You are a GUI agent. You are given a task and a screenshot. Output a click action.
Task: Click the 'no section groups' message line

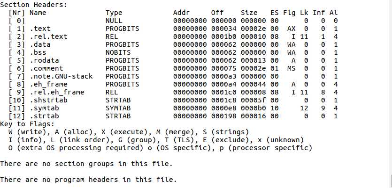86,164
